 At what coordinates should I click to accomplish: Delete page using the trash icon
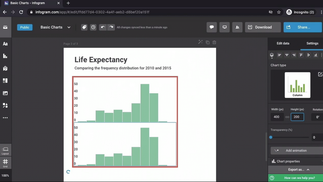[214, 42]
